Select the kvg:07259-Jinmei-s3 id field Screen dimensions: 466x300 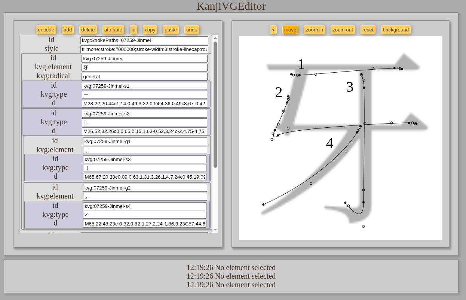click(145, 159)
